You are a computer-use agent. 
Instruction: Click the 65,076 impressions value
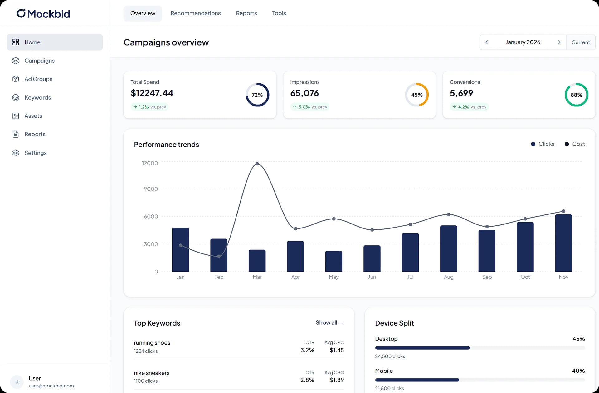tap(304, 93)
